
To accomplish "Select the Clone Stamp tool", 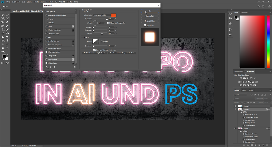I will 2,30.
